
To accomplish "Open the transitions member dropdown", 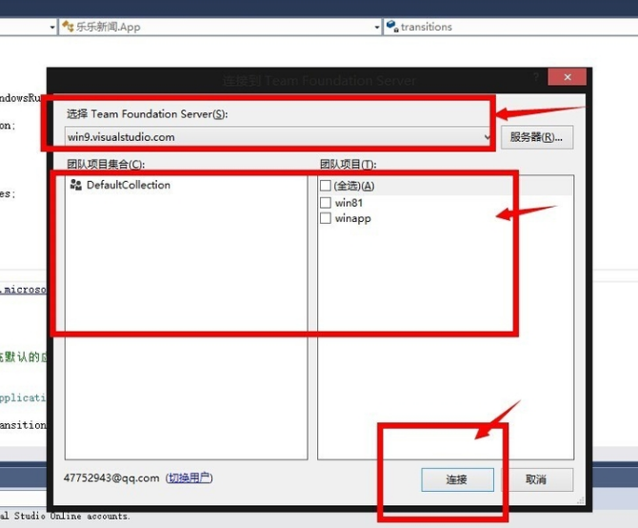I will point(511,27).
